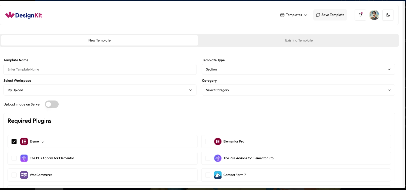Check the Contact Form 7 checkbox
Image resolution: width=406 pixels, height=190 pixels.
pyautogui.click(x=208, y=175)
